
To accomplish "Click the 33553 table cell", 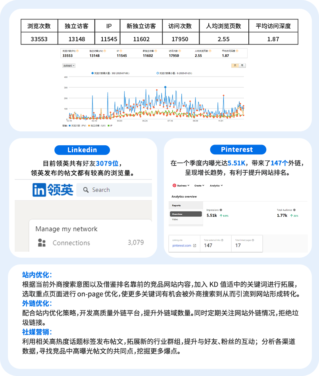I will click(39, 39).
